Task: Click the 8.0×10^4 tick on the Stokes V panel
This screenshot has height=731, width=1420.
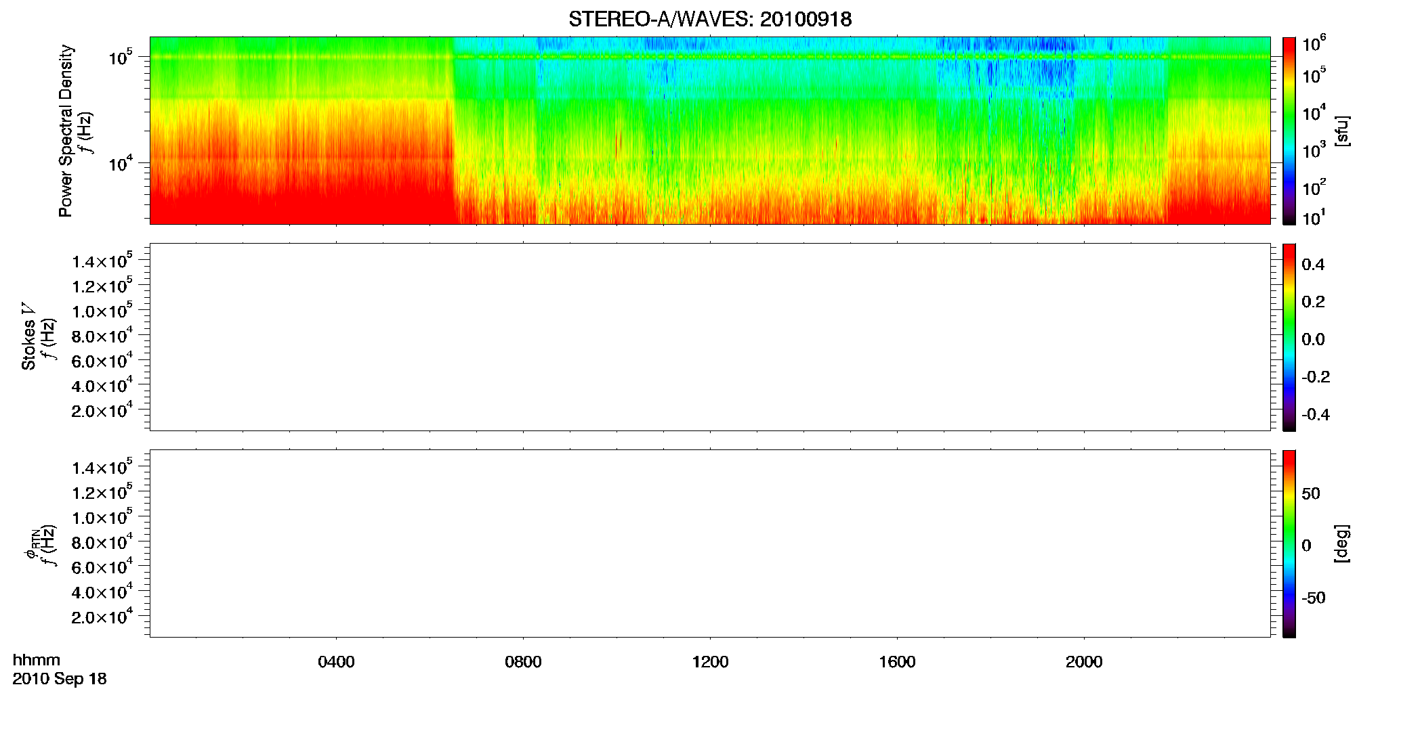Action: pos(102,334)
